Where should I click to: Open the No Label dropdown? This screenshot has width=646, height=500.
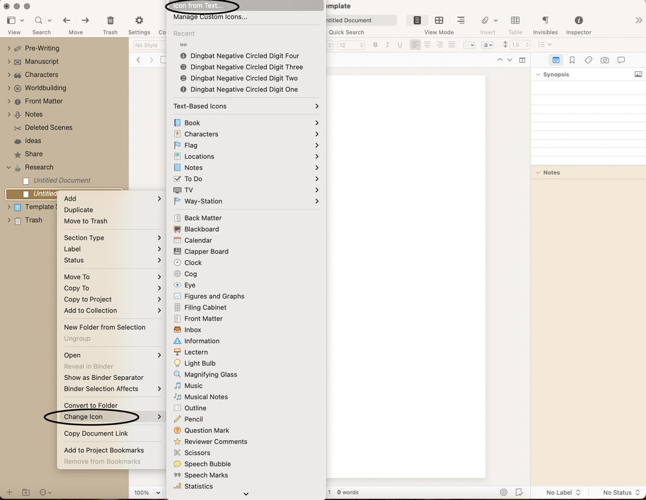[x=561, y=492]
